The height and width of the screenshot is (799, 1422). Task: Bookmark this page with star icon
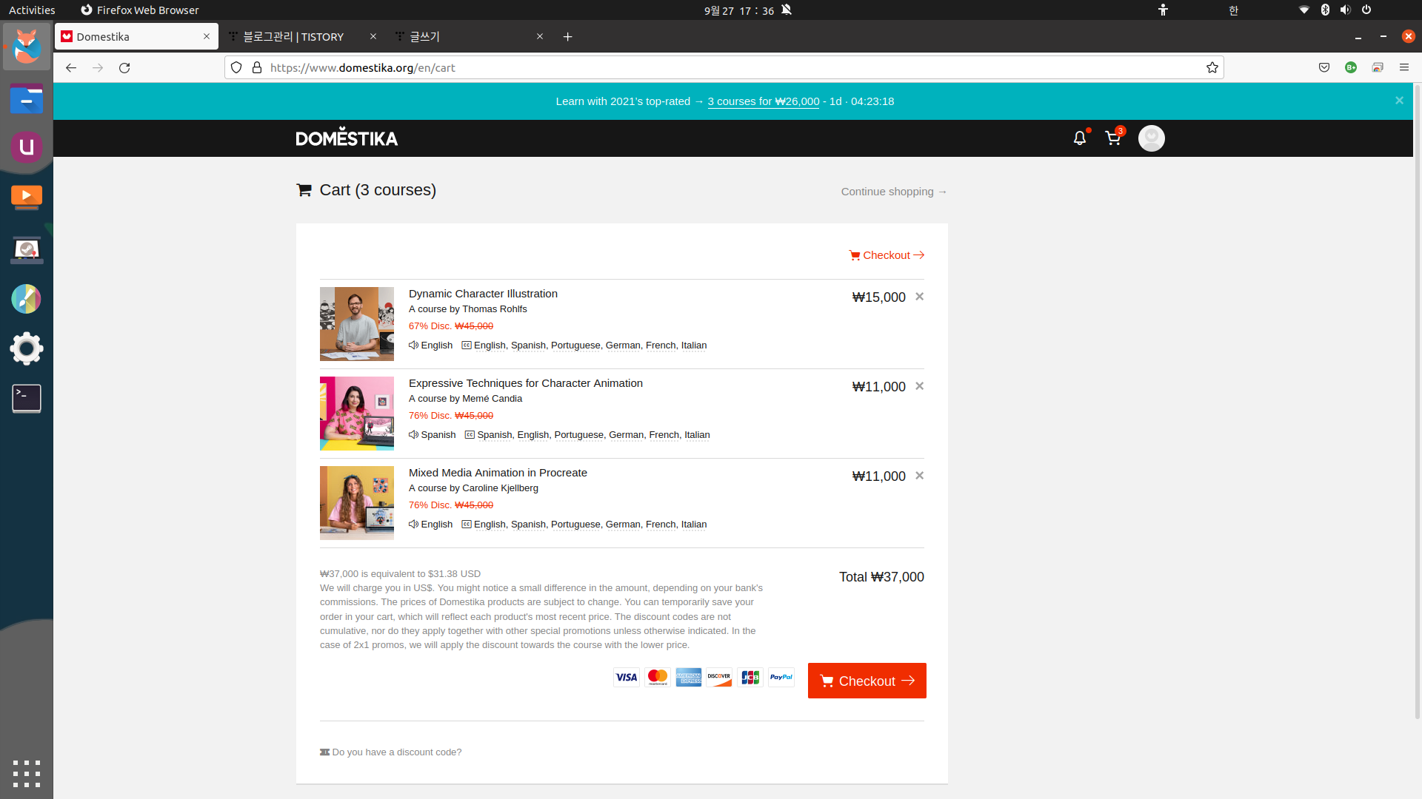1212,67
